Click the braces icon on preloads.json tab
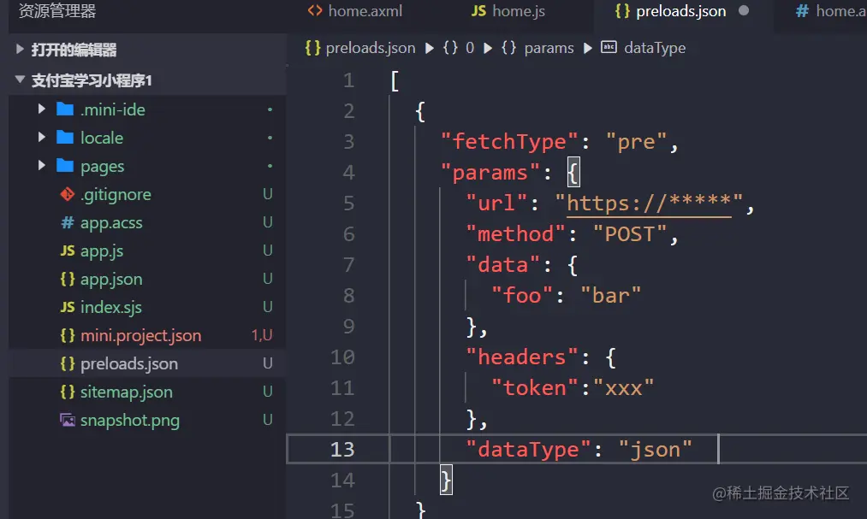This screenshot has width=867, height=519. point(622,10)
